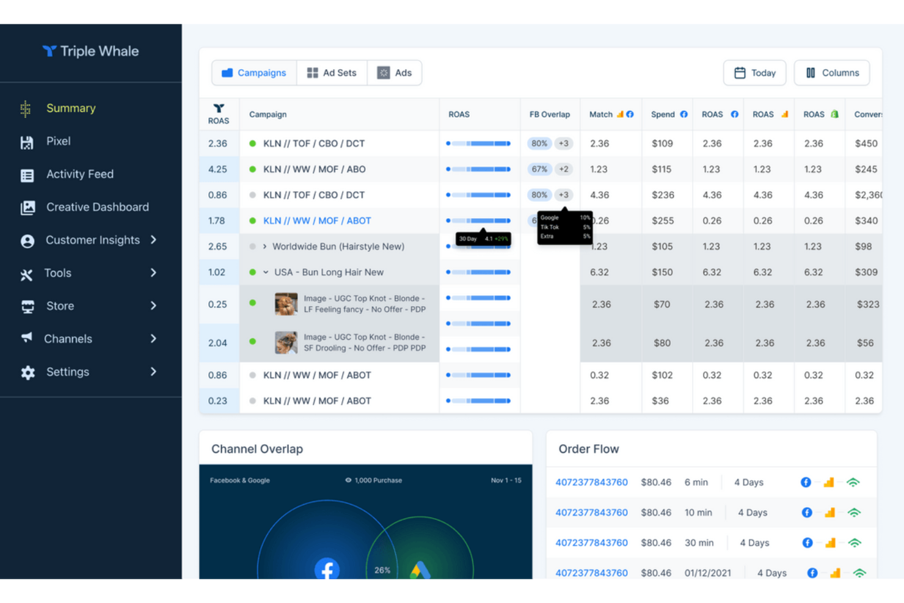
Task: Click the Tools wrench icon
Action: 26,275
